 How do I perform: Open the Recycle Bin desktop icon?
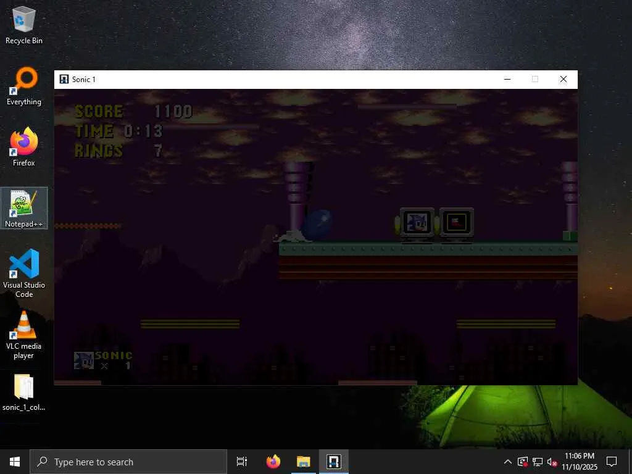tap(24, 25)
